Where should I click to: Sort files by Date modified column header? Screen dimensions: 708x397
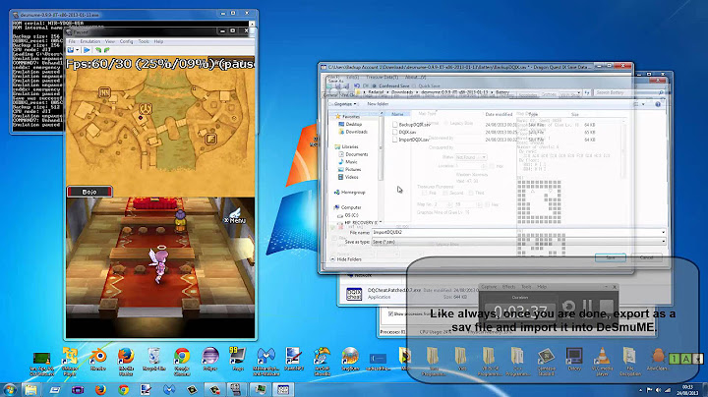click(499, 114)
